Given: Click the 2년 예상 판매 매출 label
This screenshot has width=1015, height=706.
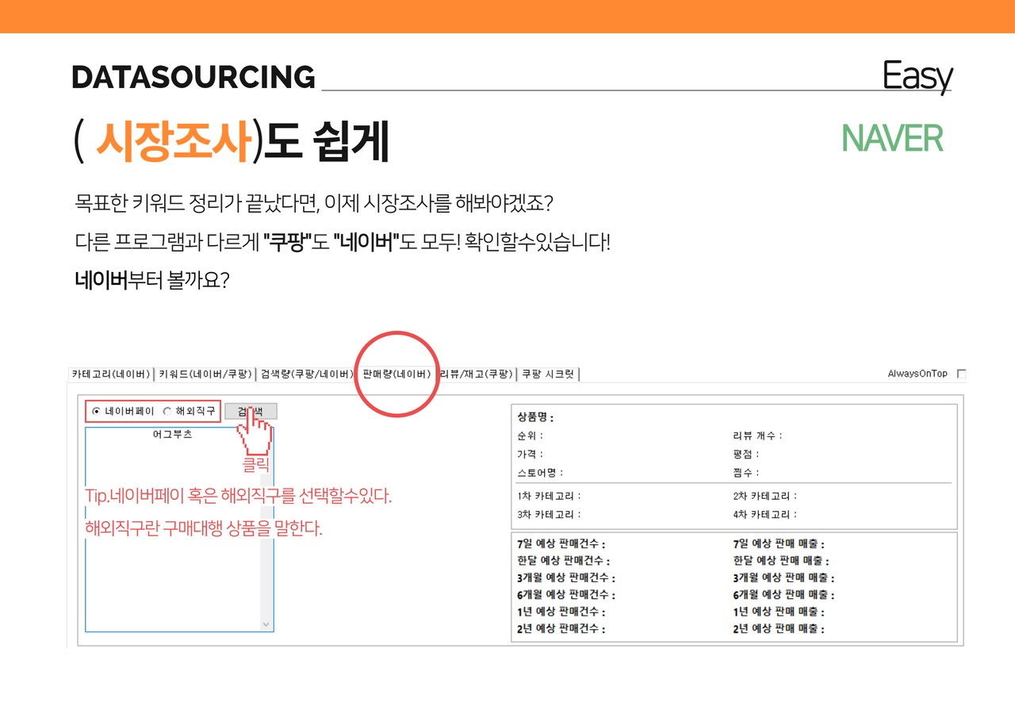Looking at the screenshot, I should click(x=779, y=629).
